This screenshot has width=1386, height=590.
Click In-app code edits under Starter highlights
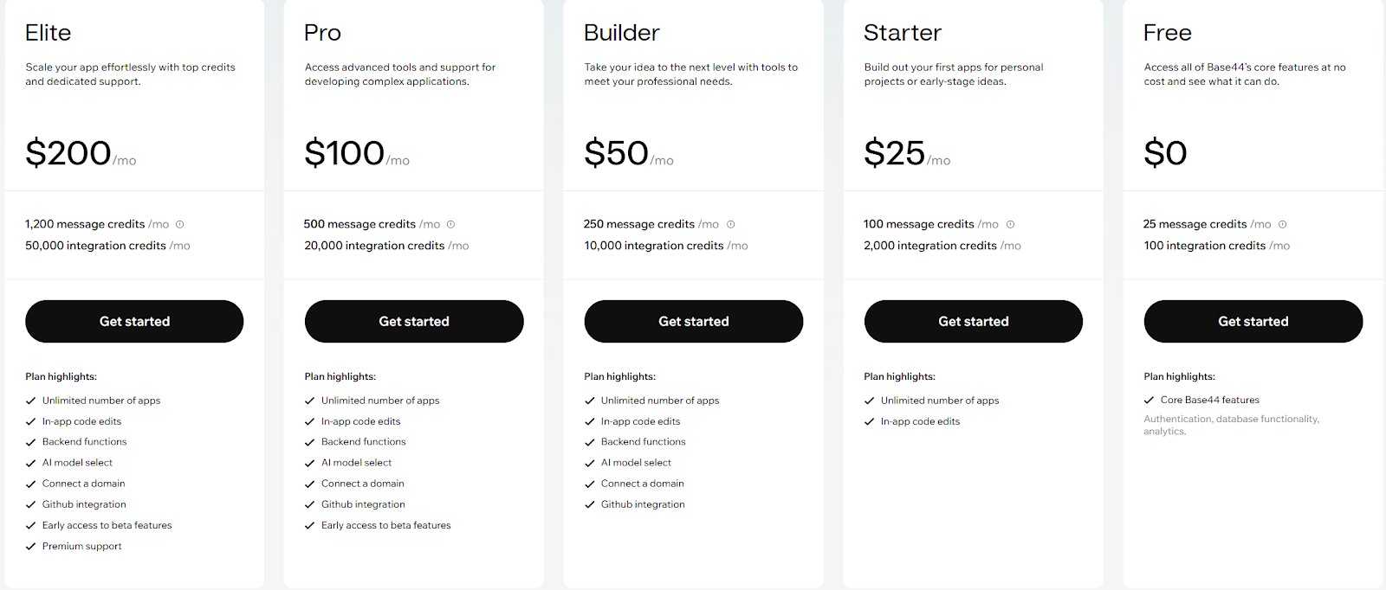(919, 421)
